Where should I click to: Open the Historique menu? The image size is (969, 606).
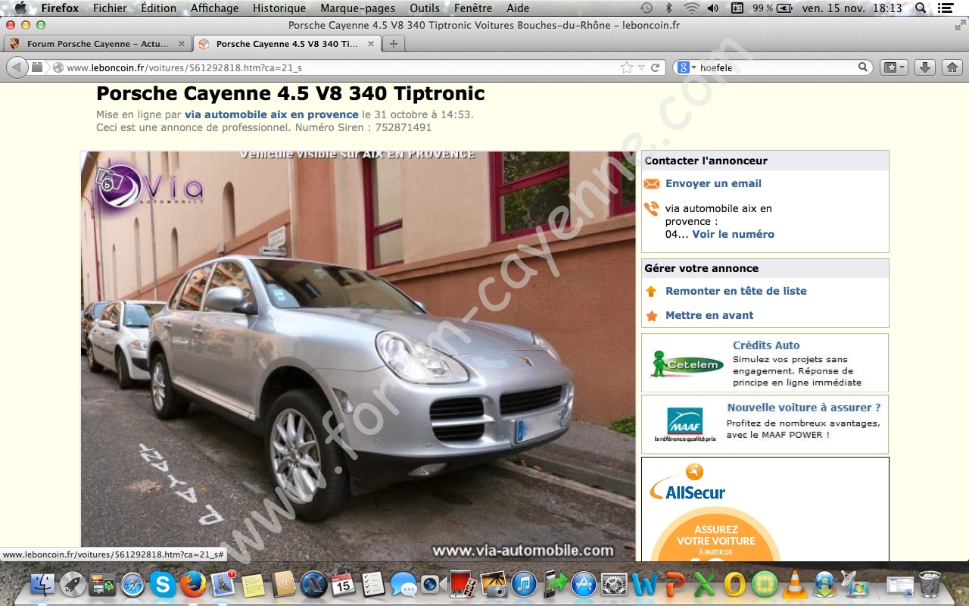point(279,8)
